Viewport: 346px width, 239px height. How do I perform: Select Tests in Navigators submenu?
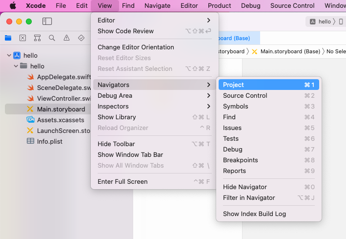269,139
